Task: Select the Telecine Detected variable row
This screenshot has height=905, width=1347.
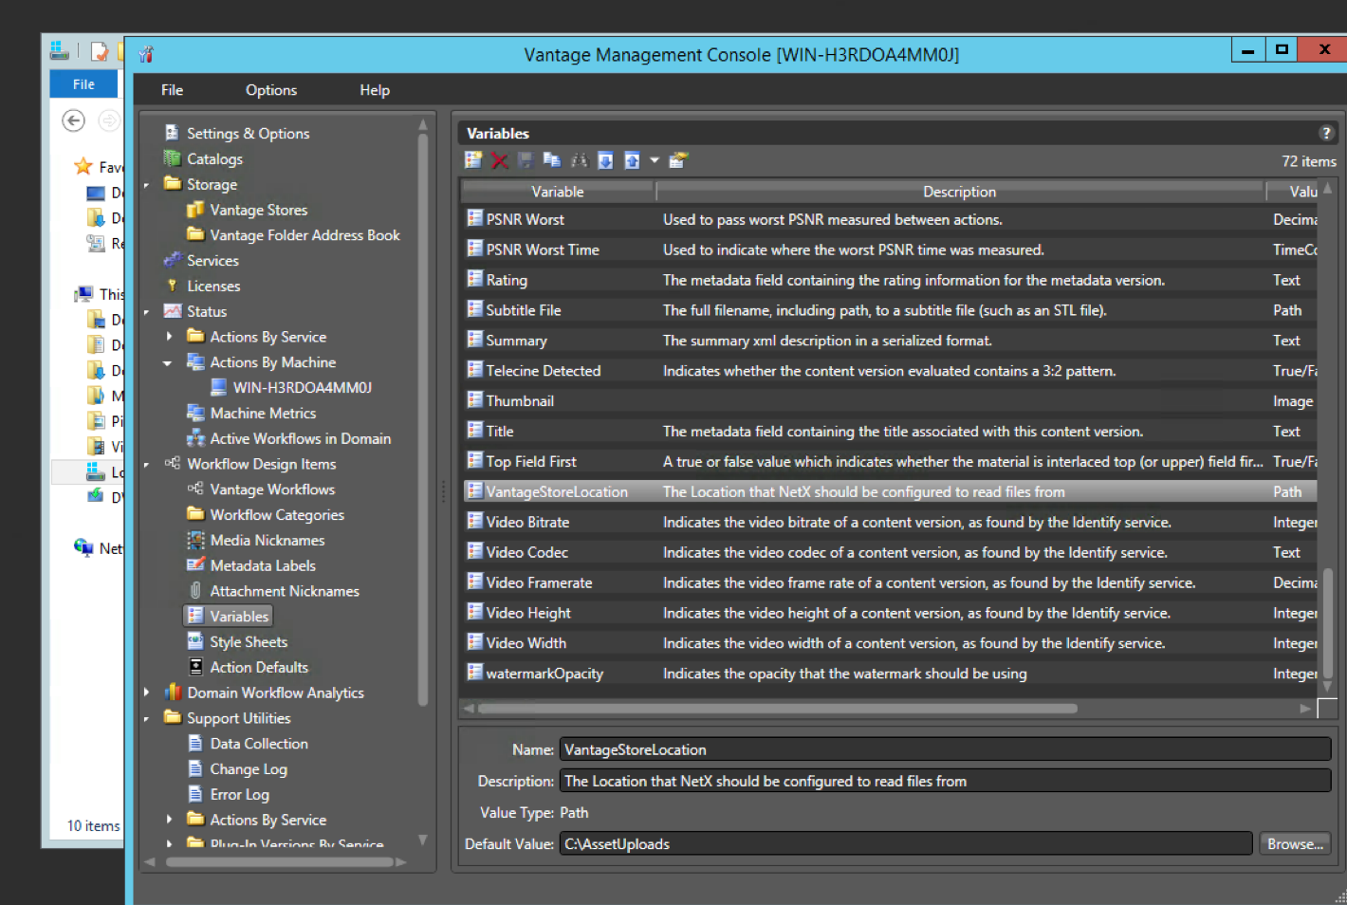Action: coord(890,370)
